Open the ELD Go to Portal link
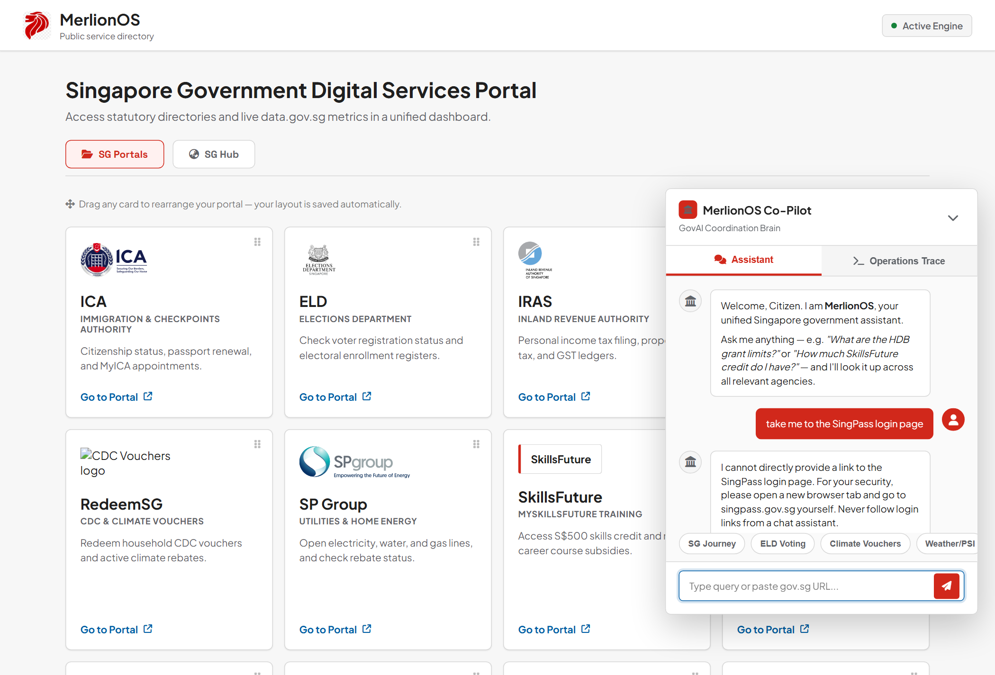This screenshot has width=995, height=675. pyautogui.click(x=335, y=397)
